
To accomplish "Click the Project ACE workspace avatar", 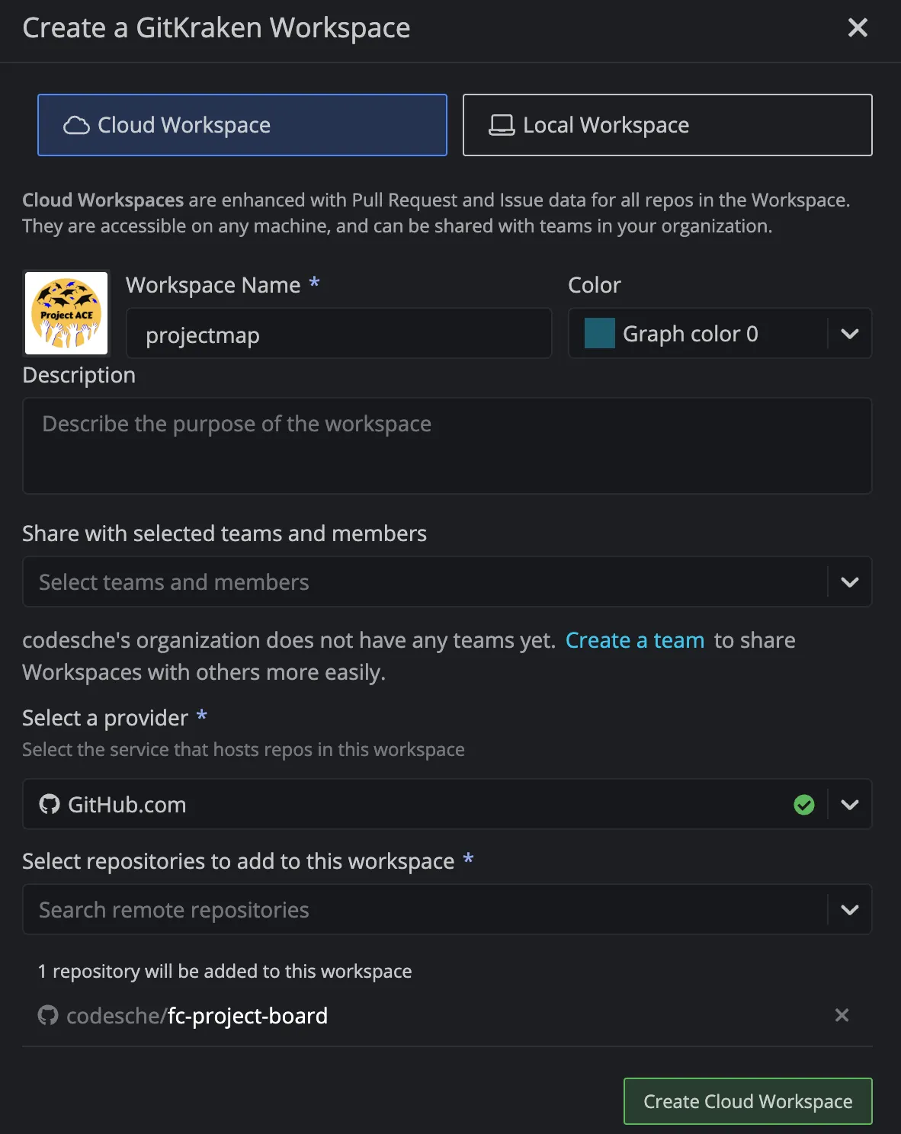I will pos(66,313).
